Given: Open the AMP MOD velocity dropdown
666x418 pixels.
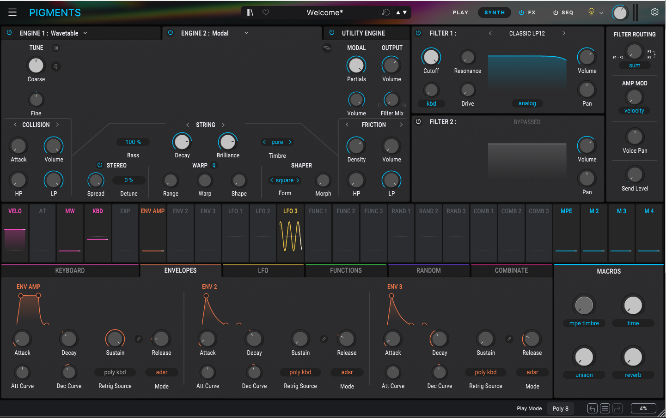Looking at the screenshot, I should pyautogui.click(x=634, y=111).
